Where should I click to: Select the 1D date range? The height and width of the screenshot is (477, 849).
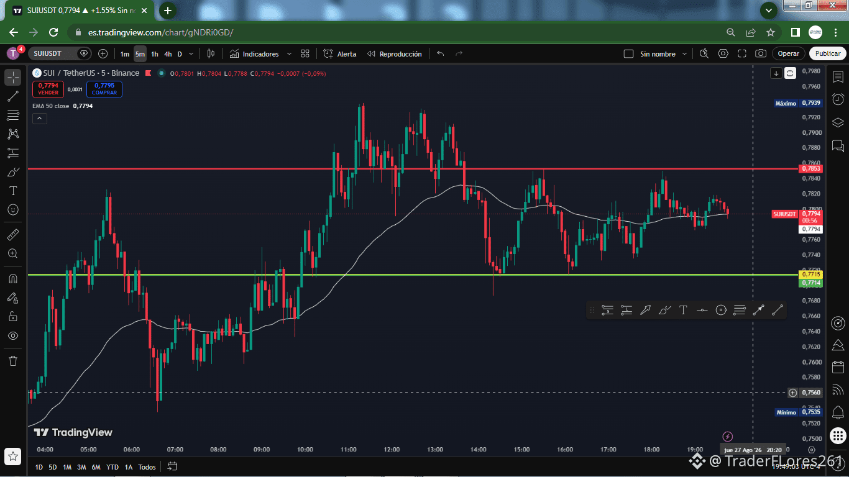click(x=39, y=467)
